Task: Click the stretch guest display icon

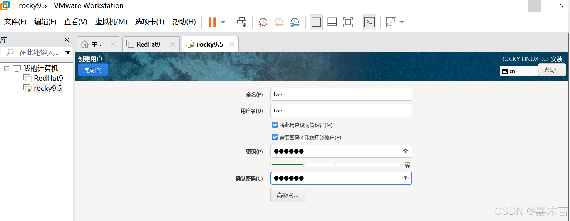Action: 391,22
